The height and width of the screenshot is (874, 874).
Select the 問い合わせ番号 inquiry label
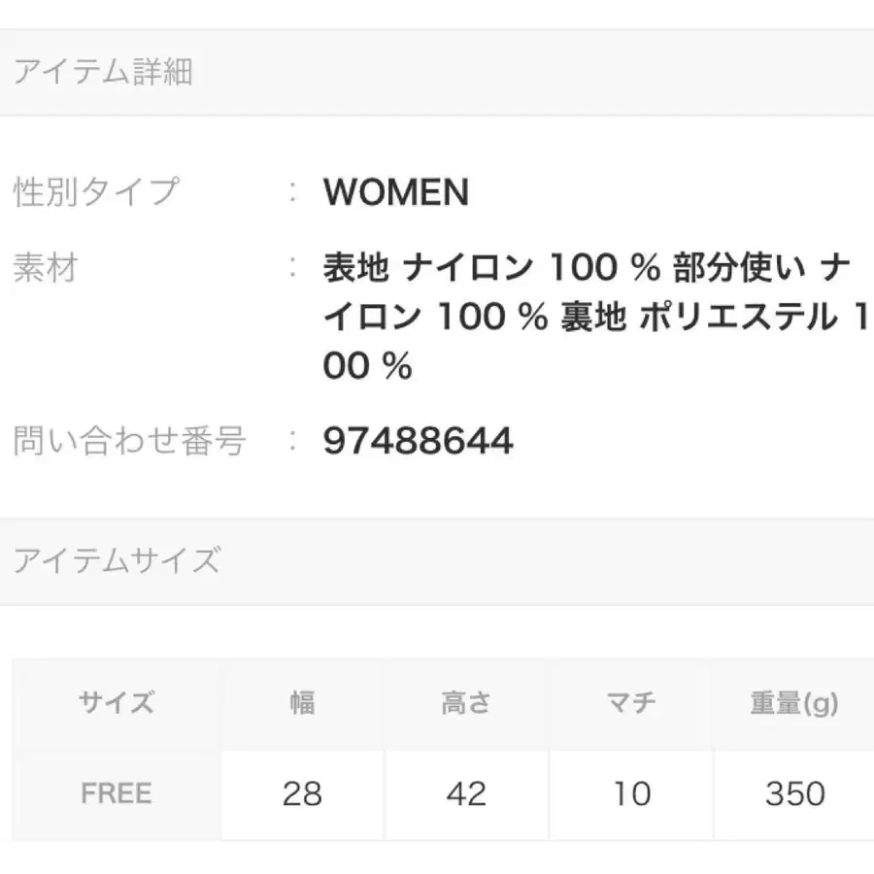(128, 442)
